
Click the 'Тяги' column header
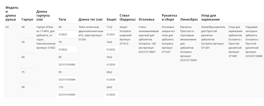point(61,19)
